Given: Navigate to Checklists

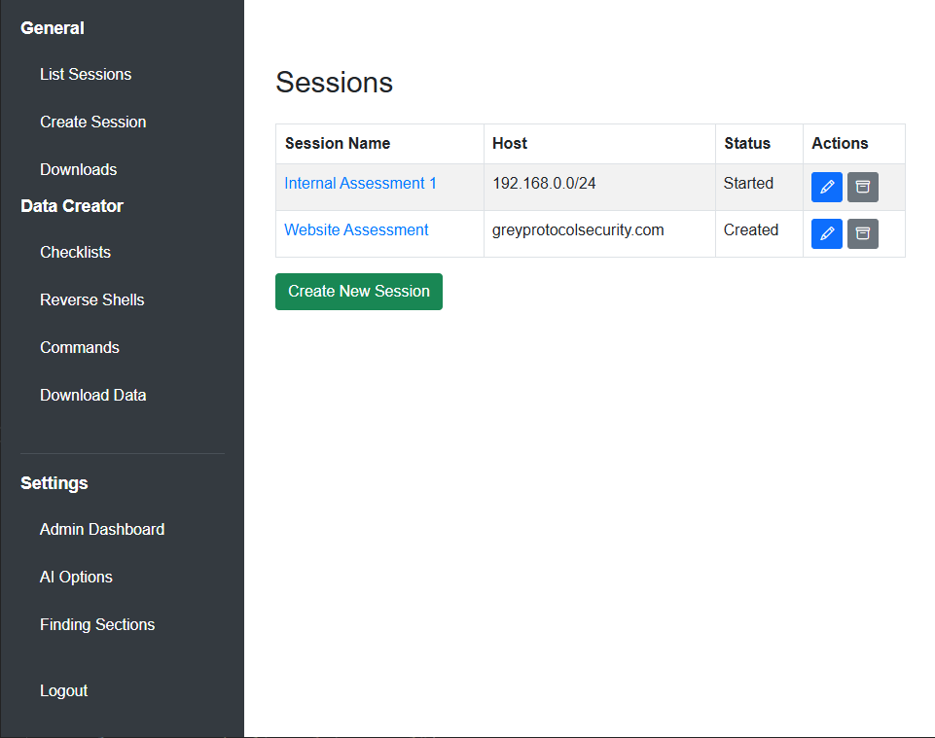Looking at the screenshot, I should tap(75, 252).
